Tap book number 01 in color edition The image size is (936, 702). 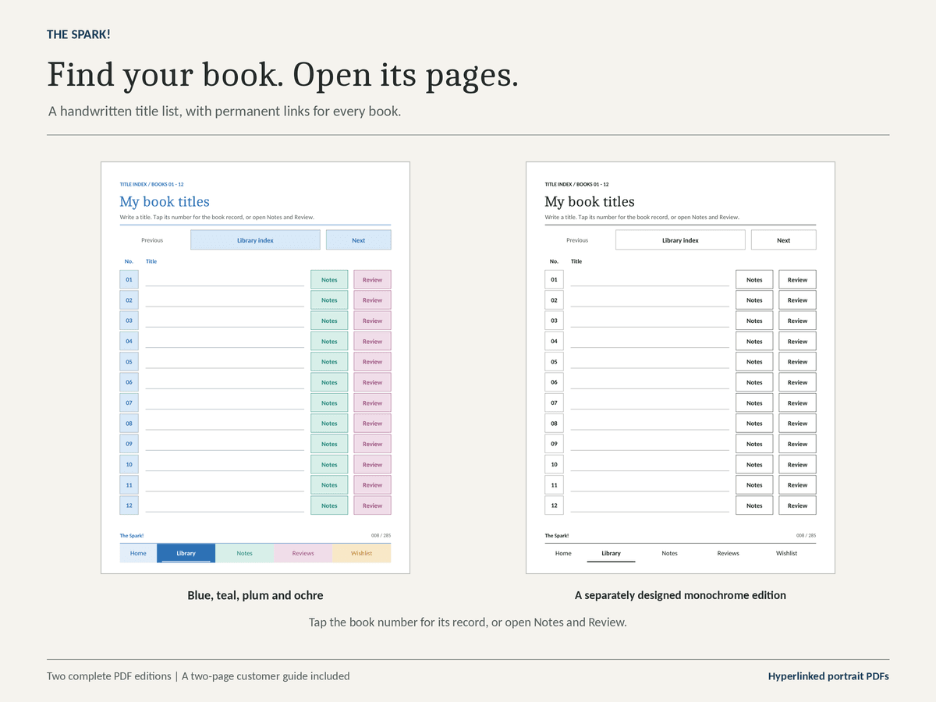point(129,279)
